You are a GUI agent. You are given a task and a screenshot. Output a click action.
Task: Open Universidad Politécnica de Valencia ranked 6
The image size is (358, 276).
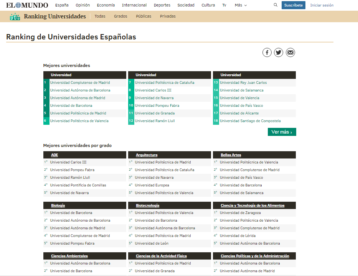(79, 121)
